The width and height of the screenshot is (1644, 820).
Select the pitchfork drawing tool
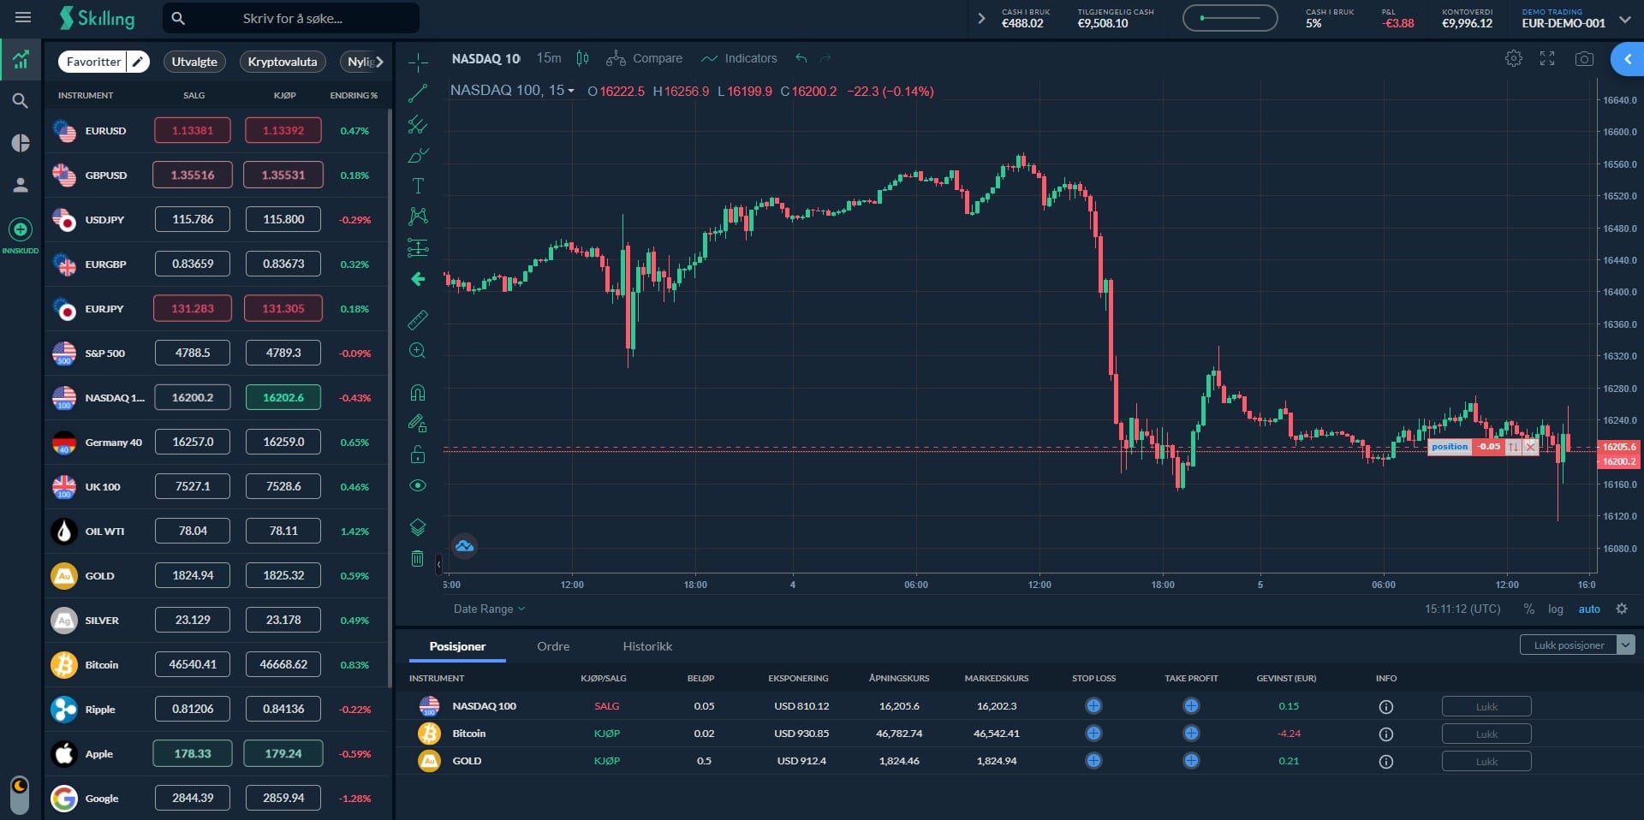(418, 125)
